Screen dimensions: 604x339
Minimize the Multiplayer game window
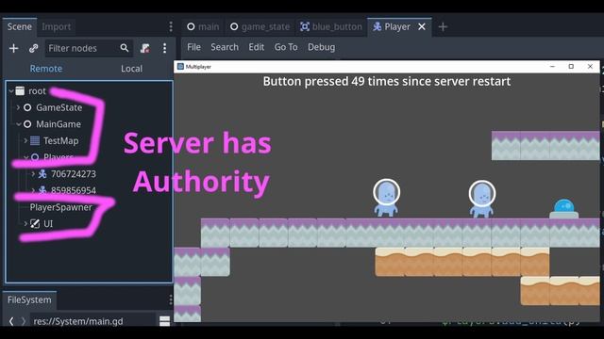click(x=552, y=67)
